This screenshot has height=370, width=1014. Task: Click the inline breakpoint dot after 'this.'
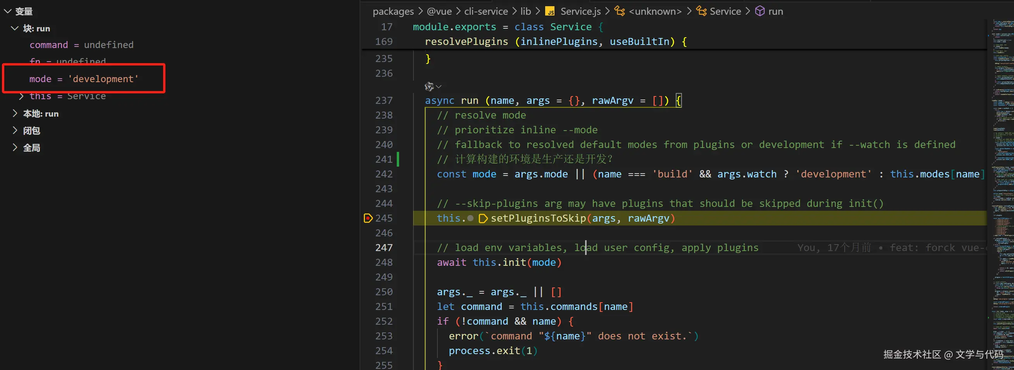pos(470,218)
